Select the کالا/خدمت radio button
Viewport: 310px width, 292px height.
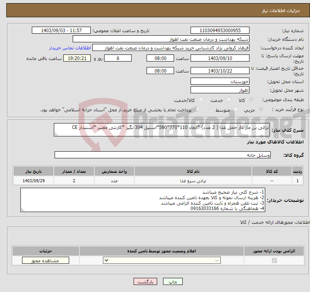tap(201, 100)
